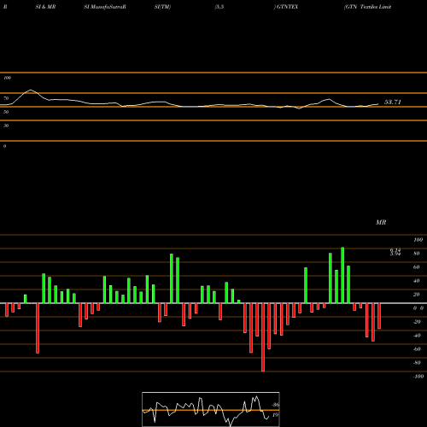
Task: Click the RSI current value 53.71
Action: click(393, 102)
